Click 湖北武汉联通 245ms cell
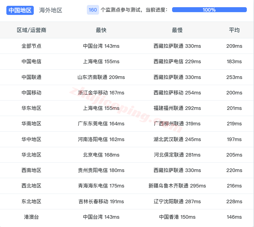Image resolution: width=254 pixels, height=227 pixels. coord(177,139)
